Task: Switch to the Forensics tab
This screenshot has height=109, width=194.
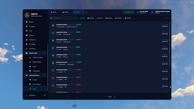Action: pyautogui.click(x=54, y=12)
